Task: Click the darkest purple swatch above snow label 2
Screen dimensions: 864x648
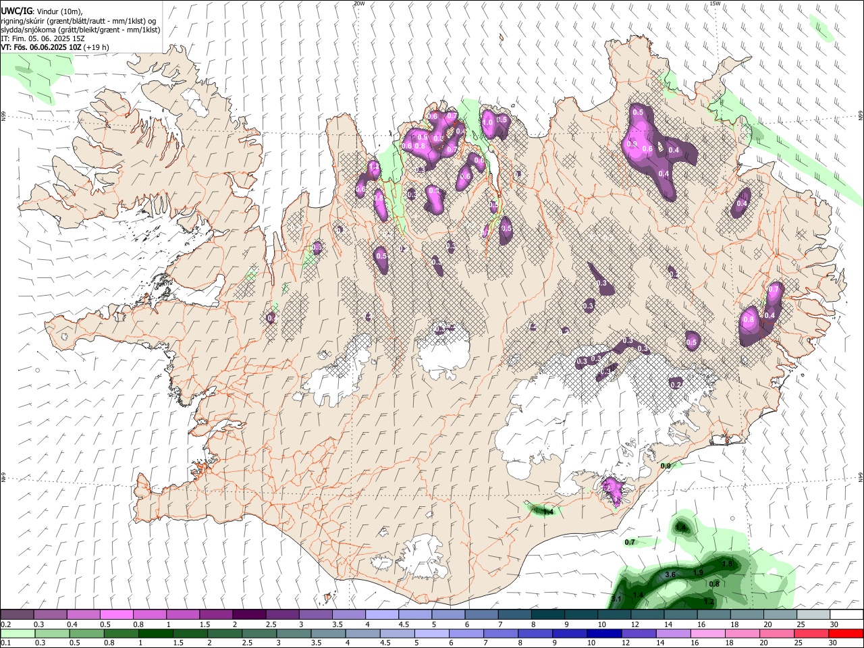Action: tap(248, 615)
